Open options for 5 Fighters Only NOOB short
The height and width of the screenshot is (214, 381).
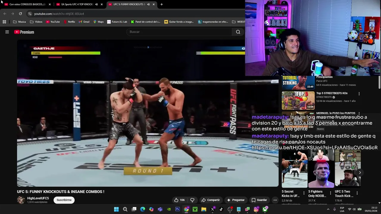[330, 193]
